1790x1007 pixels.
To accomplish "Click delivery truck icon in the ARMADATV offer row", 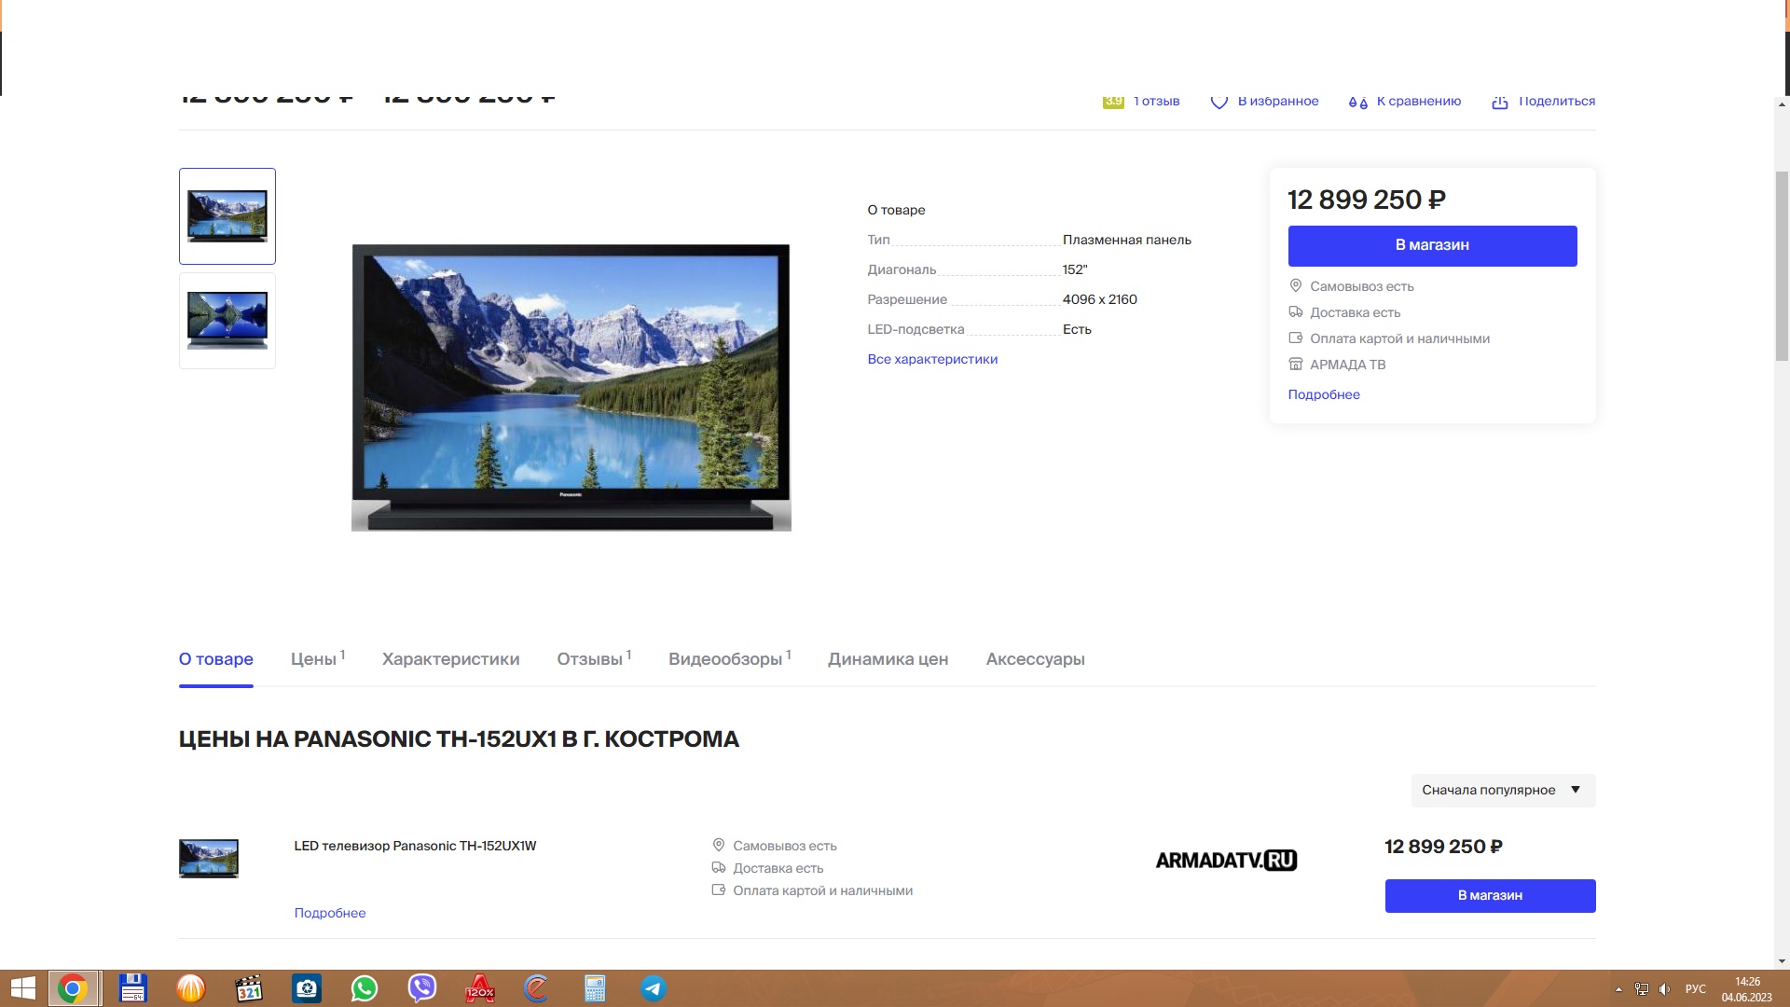I will click(x=719, y=867).
